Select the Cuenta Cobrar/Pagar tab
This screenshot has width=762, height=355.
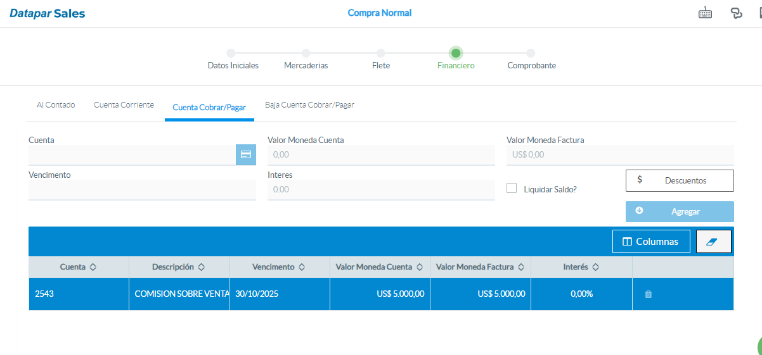[209, 108]
